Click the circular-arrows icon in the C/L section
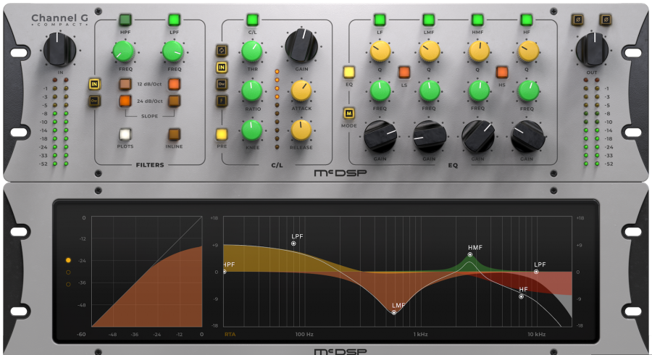 (222, 51)
